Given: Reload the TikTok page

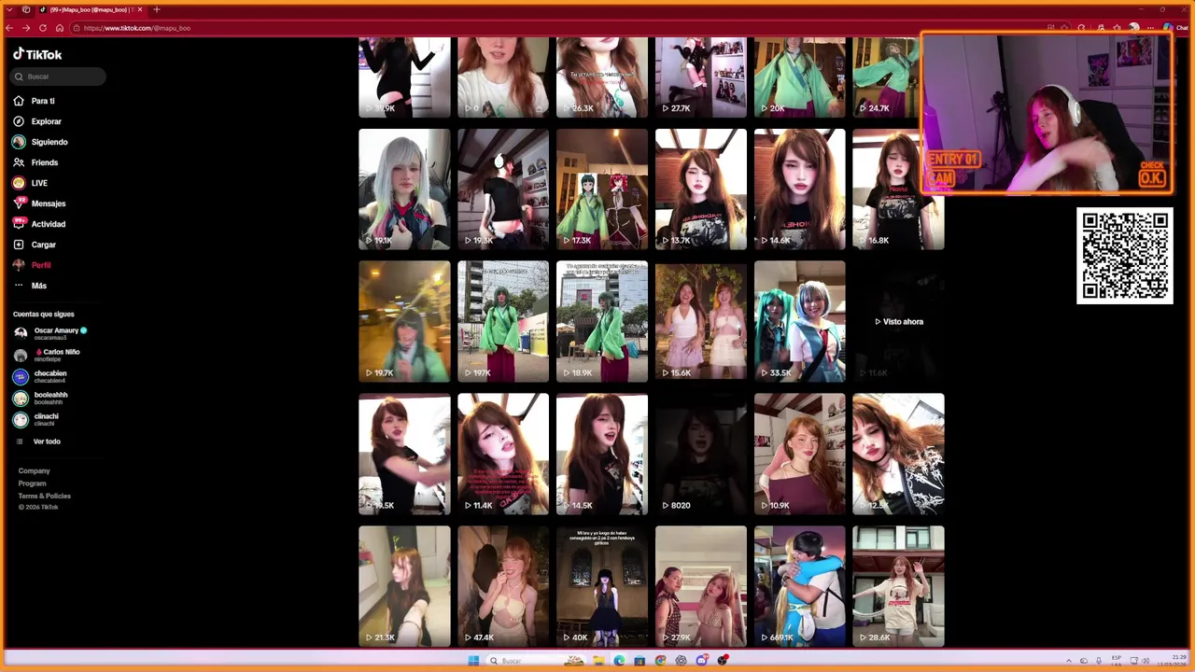Looking at the screenshot, I should (x=43, y=28).
